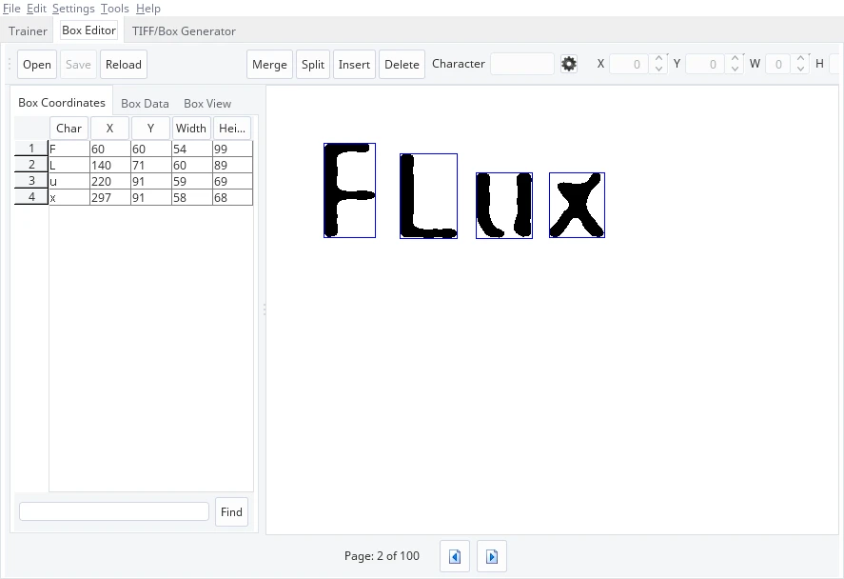Increase the X coordinate spinner value
The image size is (844, 579).
pos(659,59)
